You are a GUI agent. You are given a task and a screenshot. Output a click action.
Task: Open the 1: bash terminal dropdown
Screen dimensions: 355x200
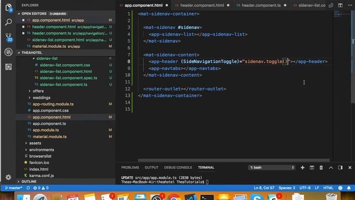click(x=272, y=168)
